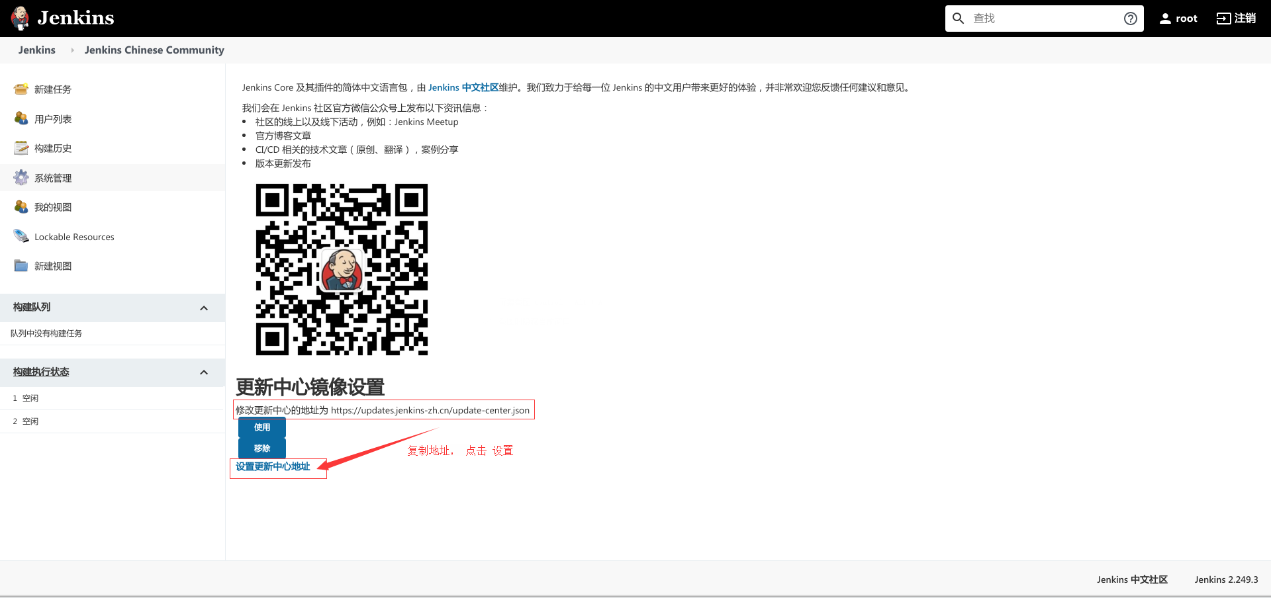Focus the 查找 search field
The height and width of the screenshot is (598, 1271).
point(1044,19)
